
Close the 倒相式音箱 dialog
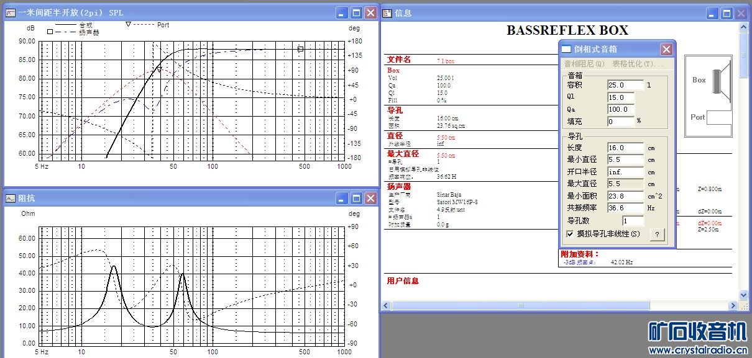[x=666, y=49]
